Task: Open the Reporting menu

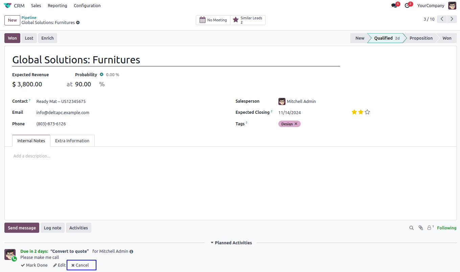Action: [x=57, y=6]
